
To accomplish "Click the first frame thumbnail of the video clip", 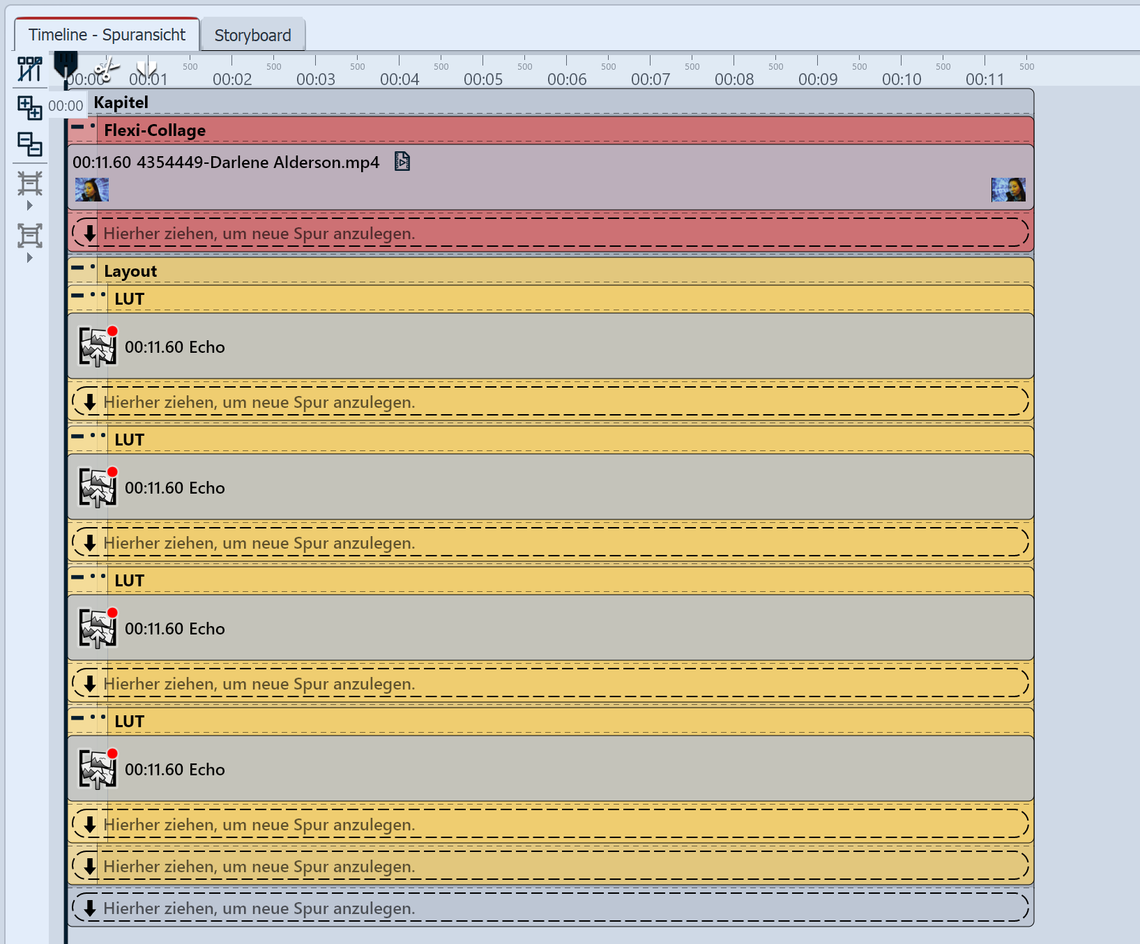I will coord(92,190).
